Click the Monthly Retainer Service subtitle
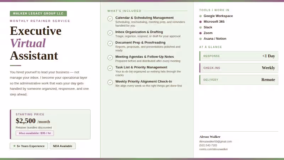 pyautogui.click(x=40, y=21)
